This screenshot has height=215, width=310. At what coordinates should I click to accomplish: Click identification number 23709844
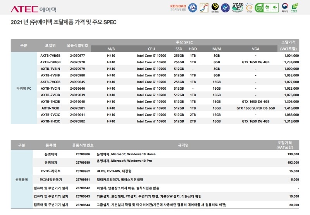(83, 205)
